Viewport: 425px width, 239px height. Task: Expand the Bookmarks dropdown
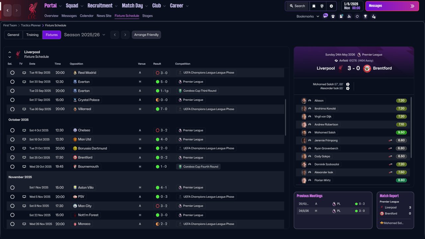click(308, 16)
